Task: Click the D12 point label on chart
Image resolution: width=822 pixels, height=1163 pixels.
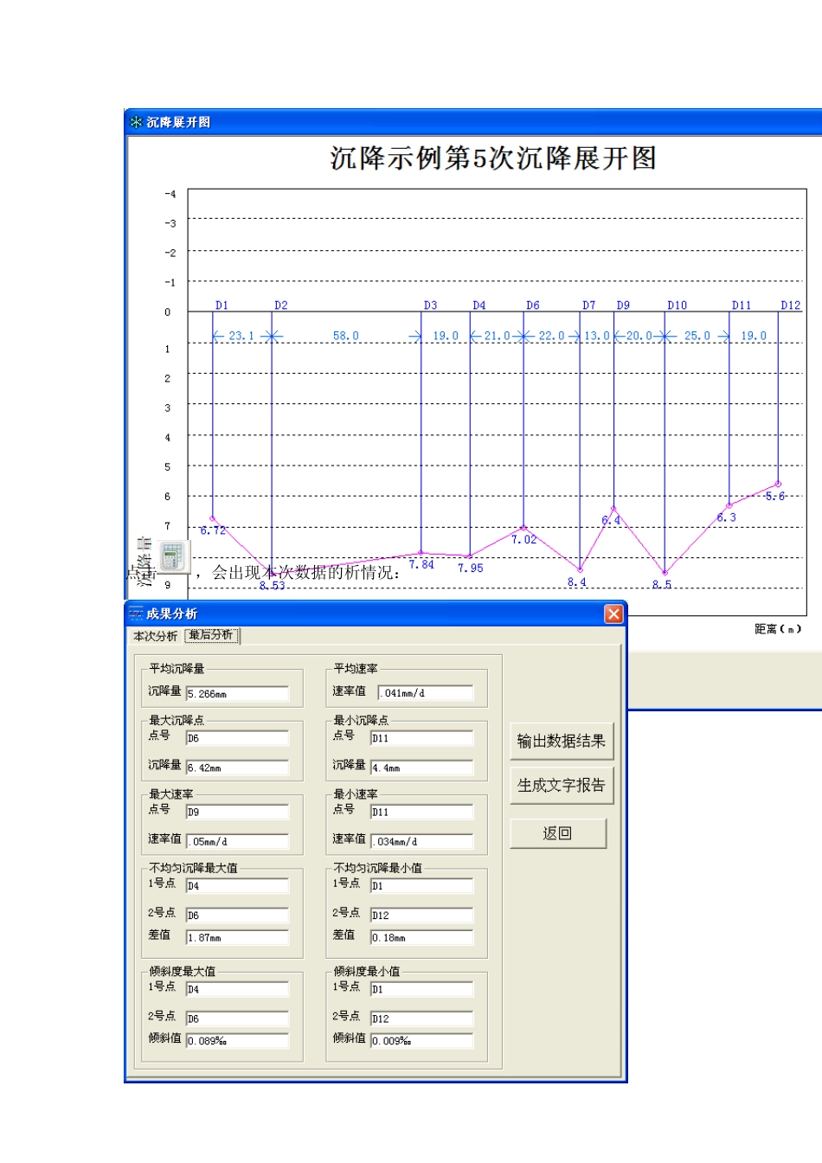Action: tap(790, 305)
